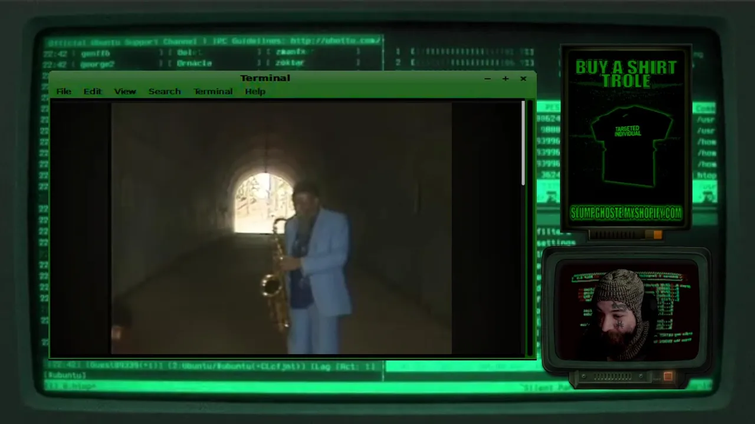
Task: Click the BUY A SHIRT TROLE heading
Action: pos(626,74)
